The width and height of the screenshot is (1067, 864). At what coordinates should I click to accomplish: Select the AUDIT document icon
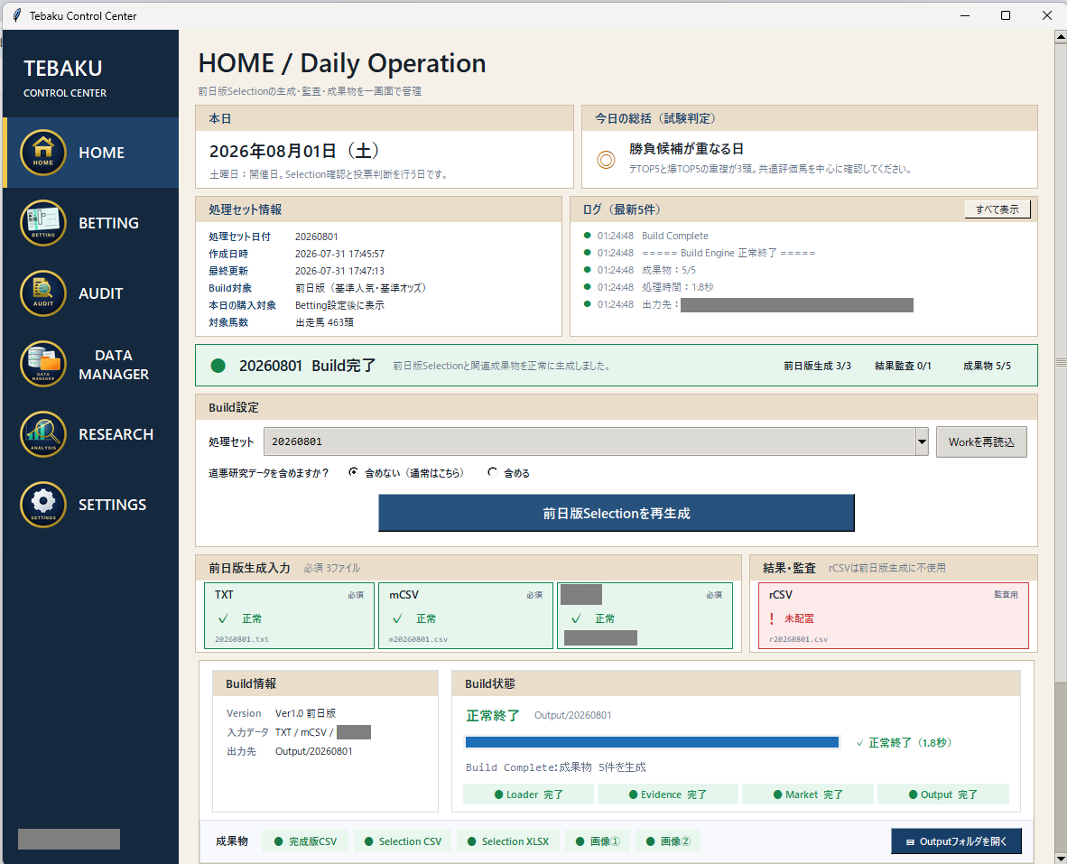tap(42, 293)
